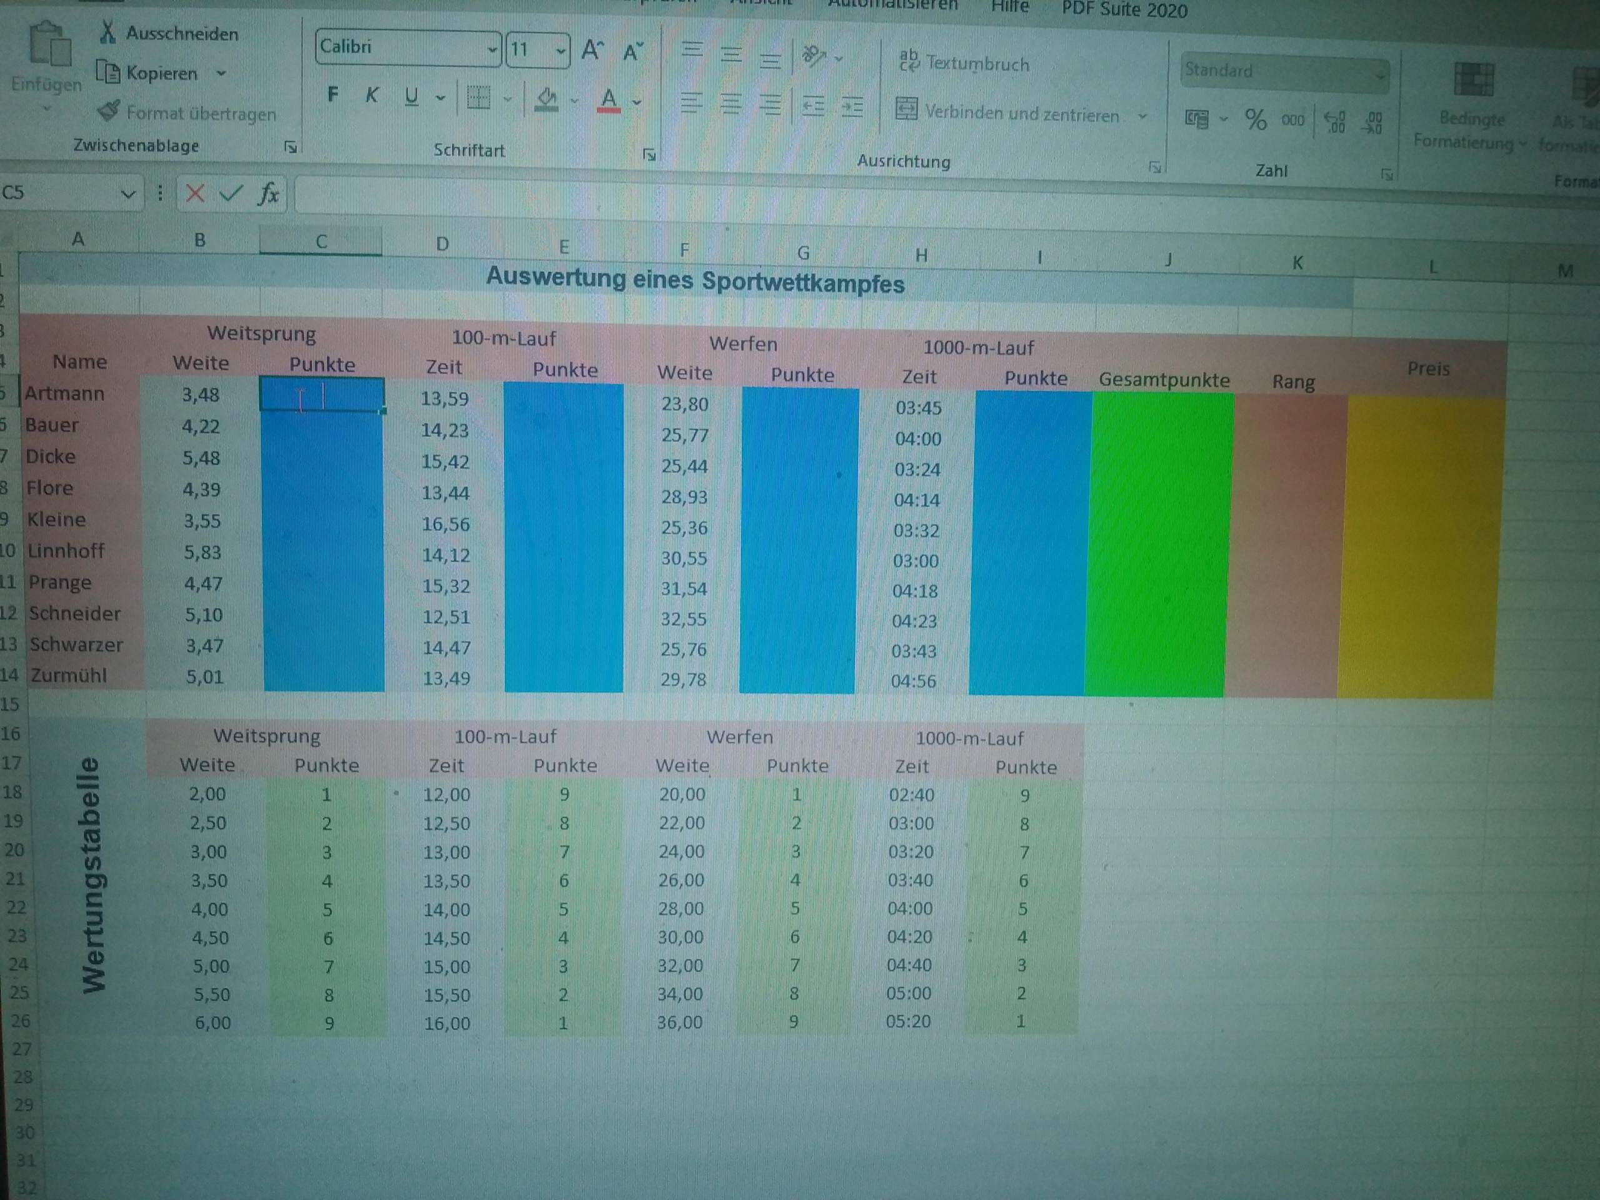The image size is (1600, 1200).
Task: Click the Textumbruch icon
Action: pos(909,61)
